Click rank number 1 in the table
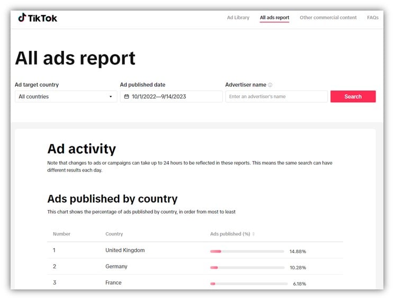394x300 pixels. point(54,250)
